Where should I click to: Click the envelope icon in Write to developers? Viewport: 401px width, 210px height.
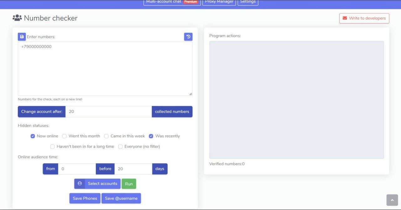[x=345, y=18]
